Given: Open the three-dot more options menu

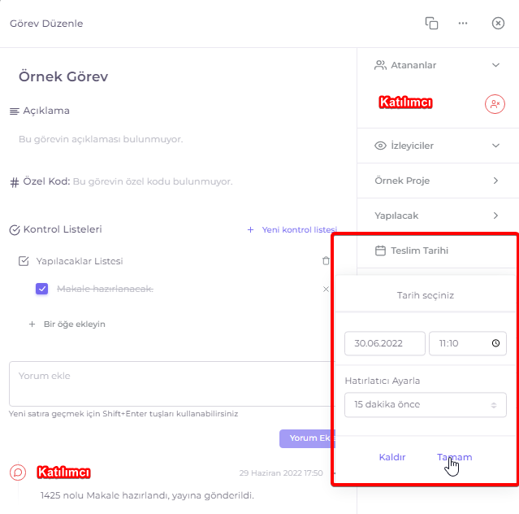Looking at the screenshot, I should (x=463, y=24).
